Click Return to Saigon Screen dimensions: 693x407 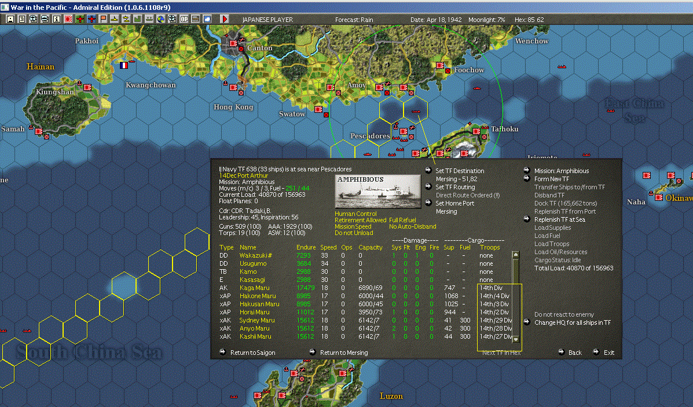tap(252, 353)
